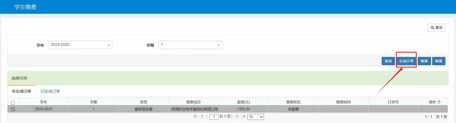Jump to last page in pagination
Viewport: 456px width, 123px height.
pos(244,116)
